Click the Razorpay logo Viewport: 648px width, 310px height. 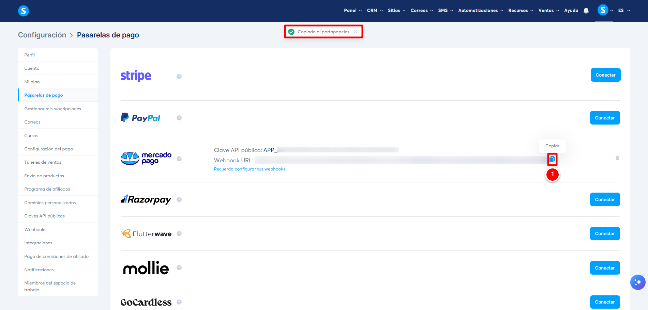(146, 199)
